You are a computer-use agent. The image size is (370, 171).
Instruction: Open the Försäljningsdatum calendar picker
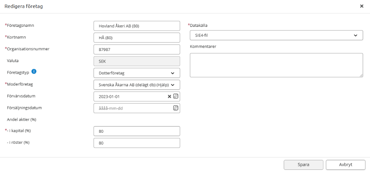point(176,108)
